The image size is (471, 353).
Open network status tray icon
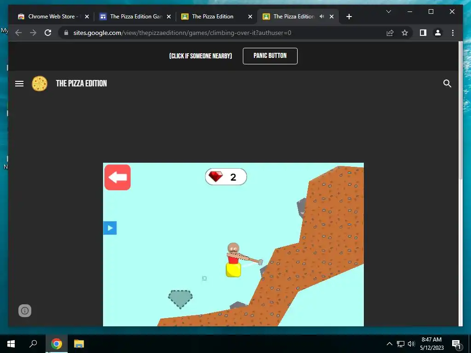[x=401, y=344]
